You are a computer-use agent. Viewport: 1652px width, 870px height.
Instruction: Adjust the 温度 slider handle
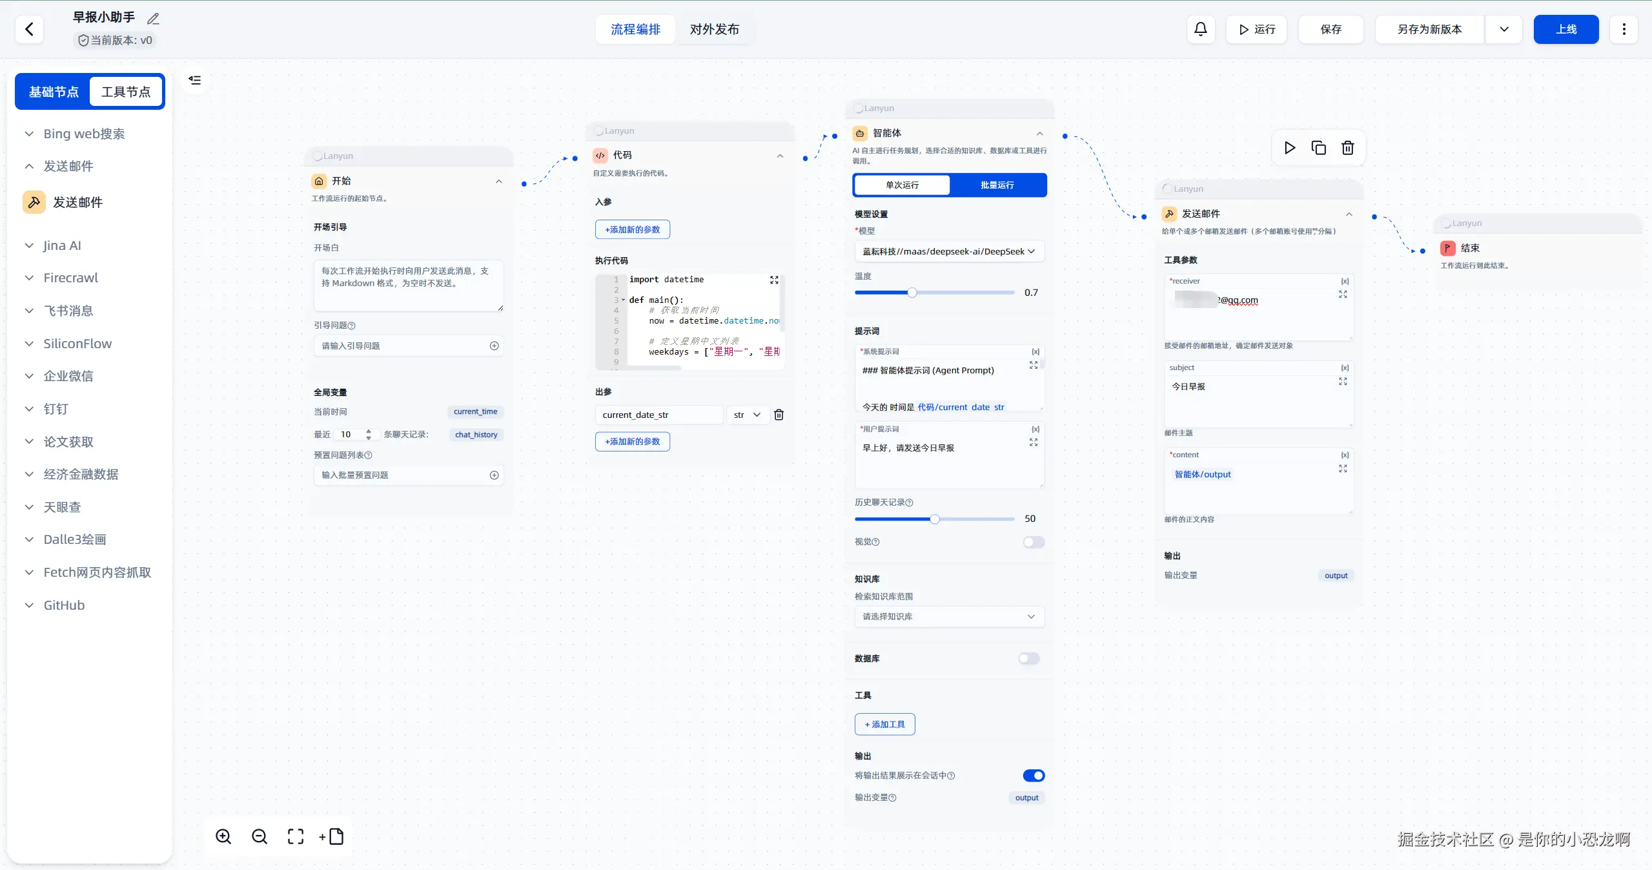[x=912, y=293]
